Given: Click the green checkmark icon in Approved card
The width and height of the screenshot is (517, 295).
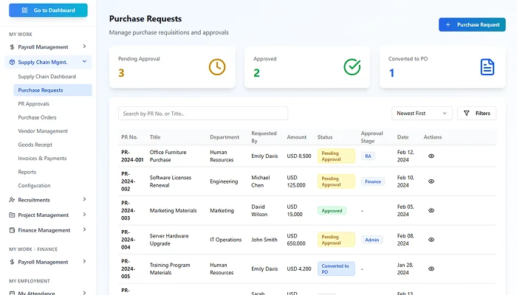Looking at the screenshot, I should 352,67.
